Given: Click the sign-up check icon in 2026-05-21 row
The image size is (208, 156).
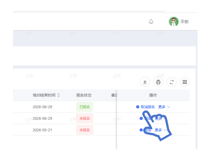Looking at the screenshot, I should pos(141,130).
